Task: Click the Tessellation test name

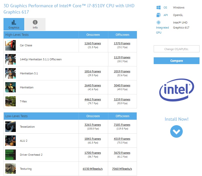Action: [x=27, y=127]
